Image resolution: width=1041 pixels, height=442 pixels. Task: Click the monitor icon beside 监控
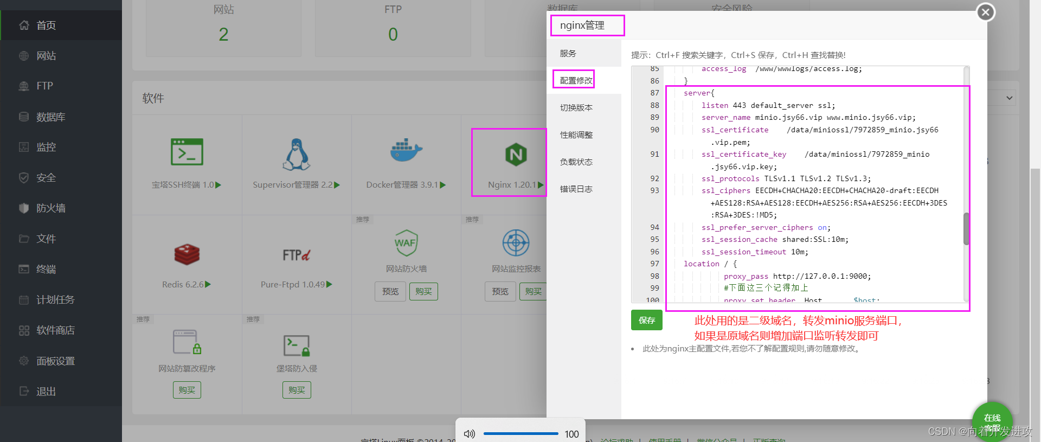[x=24, y=147]
